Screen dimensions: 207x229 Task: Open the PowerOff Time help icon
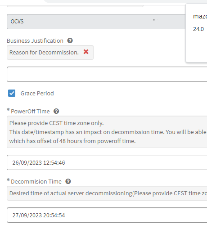[56, 111]
